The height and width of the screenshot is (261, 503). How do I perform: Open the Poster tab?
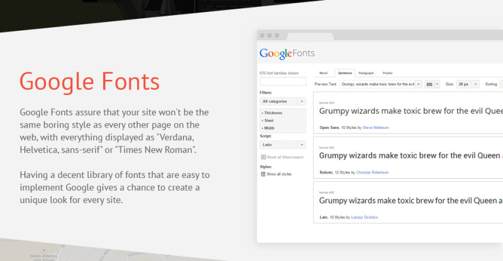(x=387, y=73)
